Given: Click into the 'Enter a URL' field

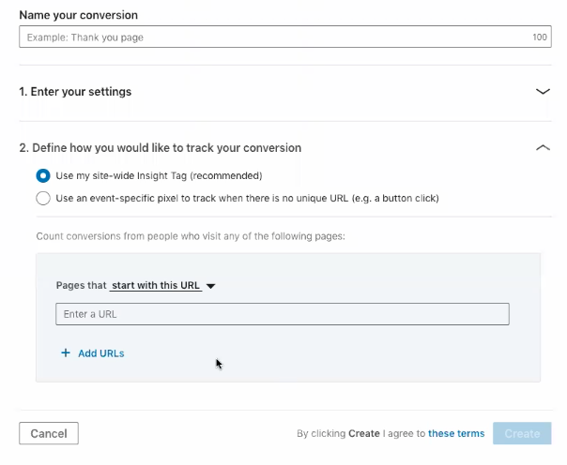Looking at the screenshot, I should pyautogui.click(x=282, y=314).
